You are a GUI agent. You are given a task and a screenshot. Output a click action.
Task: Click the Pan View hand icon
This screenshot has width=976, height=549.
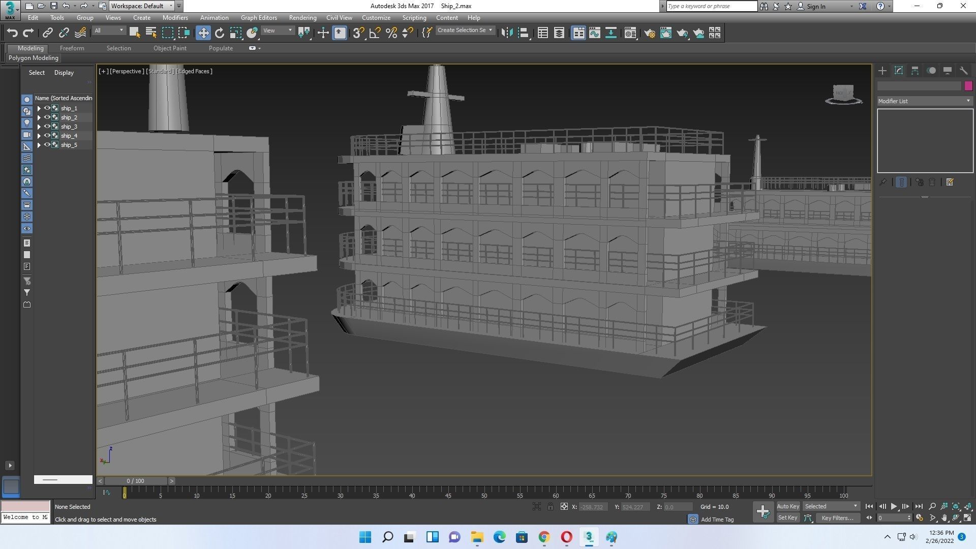[x=944, y=518]
